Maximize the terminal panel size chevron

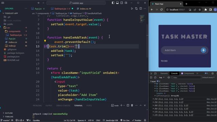coord(141,105)
